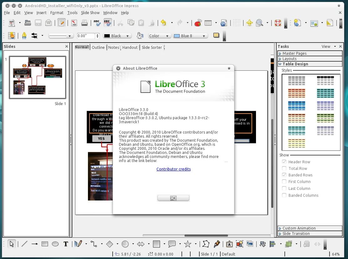Click the Save document icon
Image resolution: width=348 pixels, height=259 pixels.
(x=38, y=23)
